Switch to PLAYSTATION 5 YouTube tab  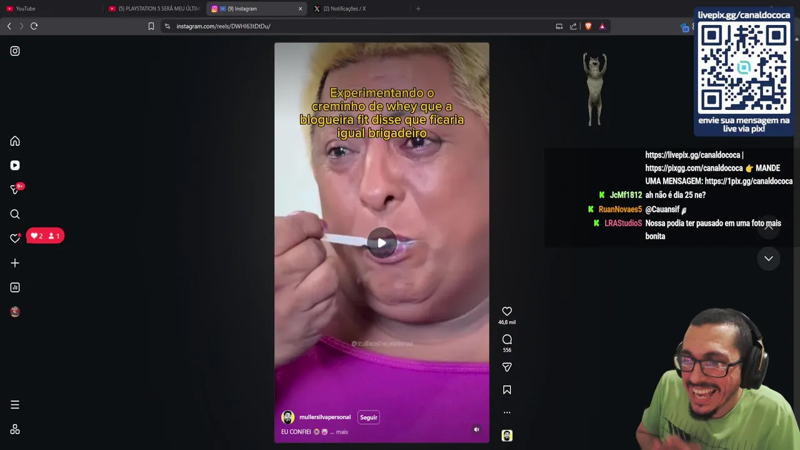click(x=154, y=9)
